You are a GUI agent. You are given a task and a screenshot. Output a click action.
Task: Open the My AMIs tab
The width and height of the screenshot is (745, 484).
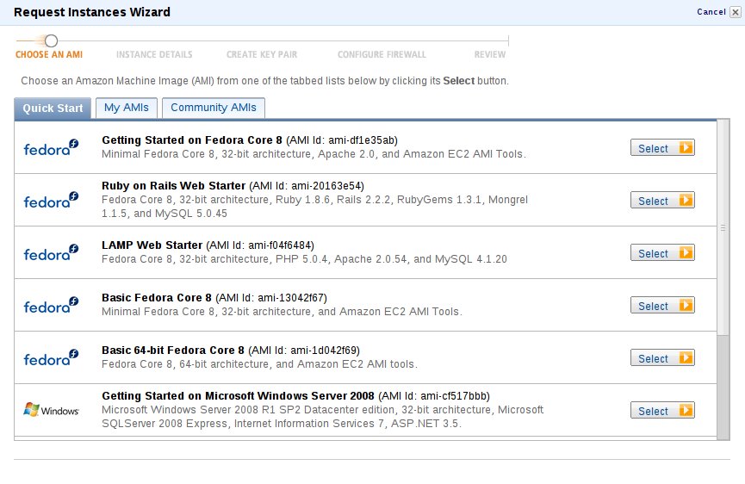(x=127, y=108)
